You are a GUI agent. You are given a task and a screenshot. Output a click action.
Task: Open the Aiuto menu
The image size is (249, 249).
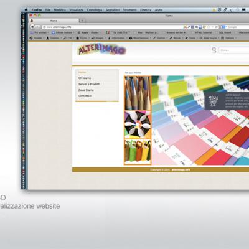click(159, 10)
